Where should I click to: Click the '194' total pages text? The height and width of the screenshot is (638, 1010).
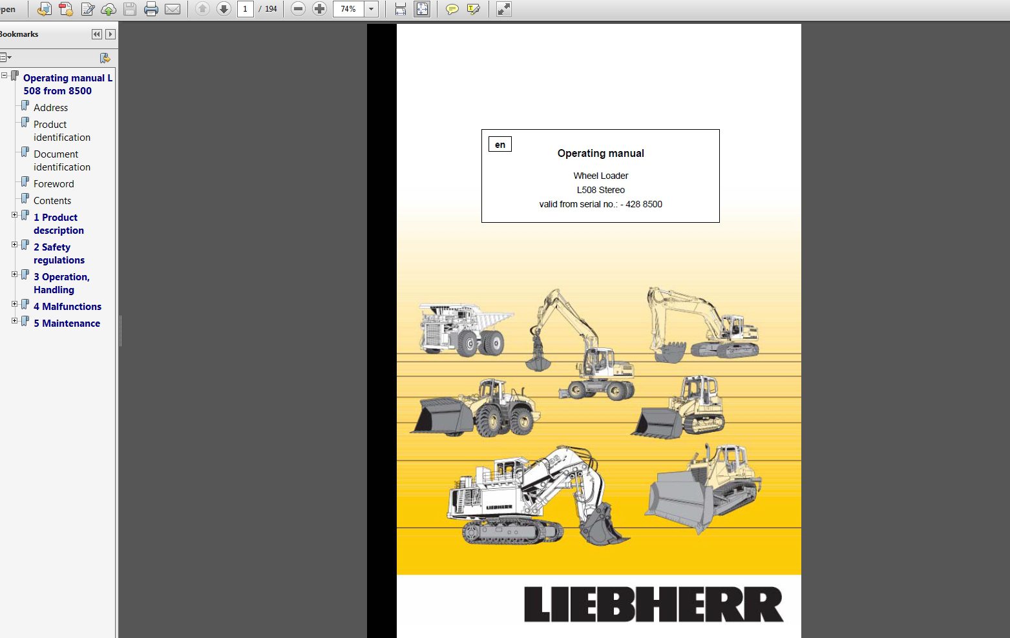click(x=271, y=9)
